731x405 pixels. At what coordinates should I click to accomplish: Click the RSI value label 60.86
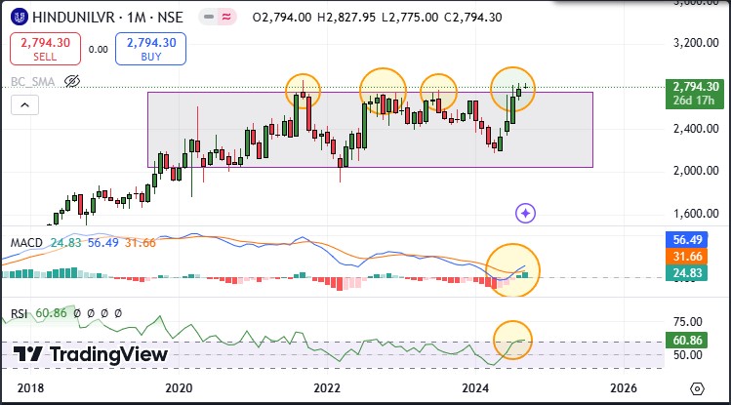(687, 341)
